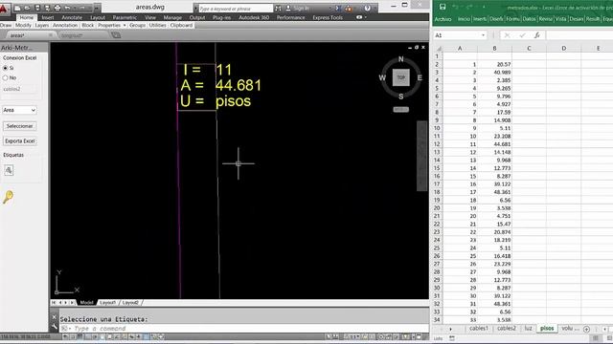Open the Datos tab in Excel
The image size is (613, 344).
(x=529, y=19)
